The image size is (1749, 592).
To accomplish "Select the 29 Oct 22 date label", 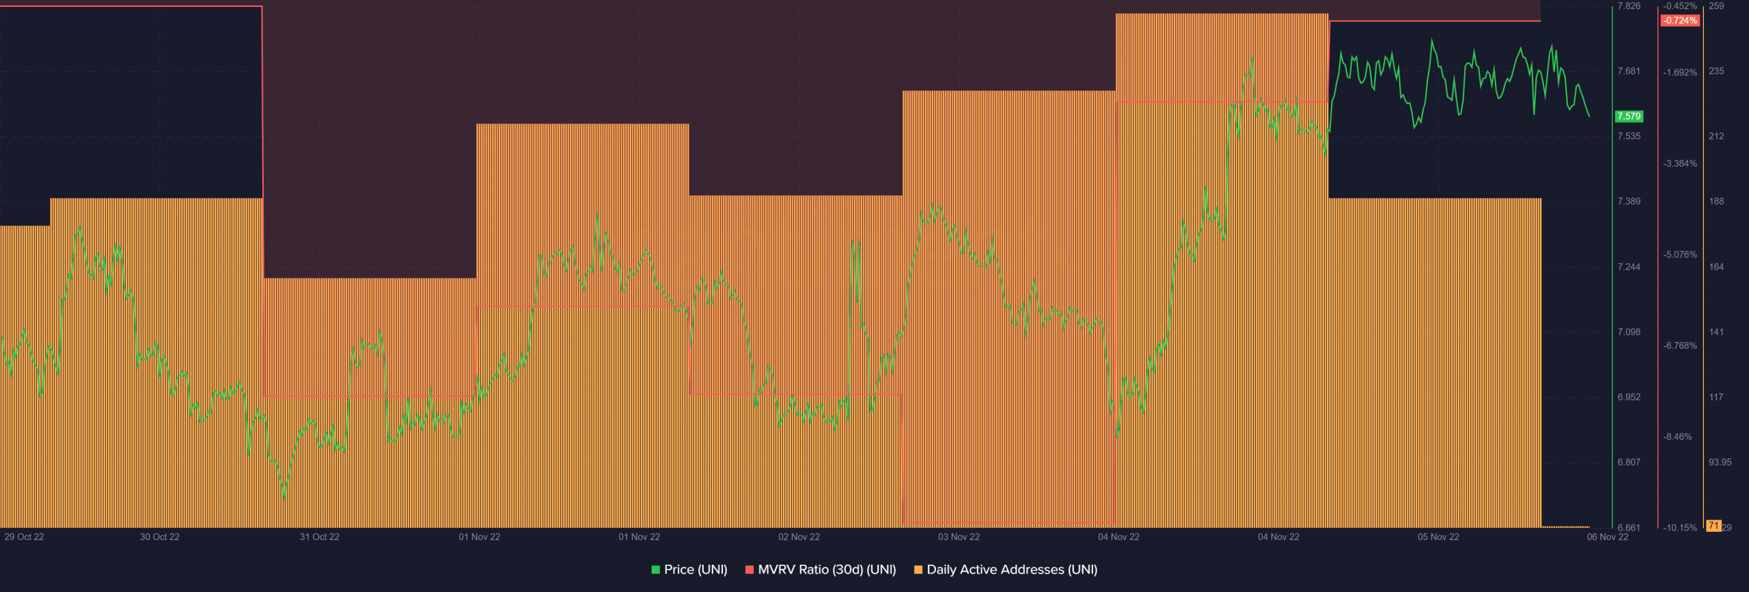I will click(24, 537).
